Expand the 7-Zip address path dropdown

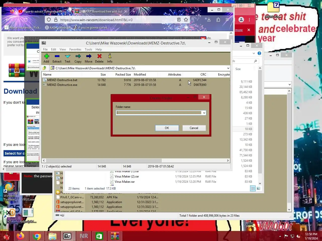coord(228,68)
